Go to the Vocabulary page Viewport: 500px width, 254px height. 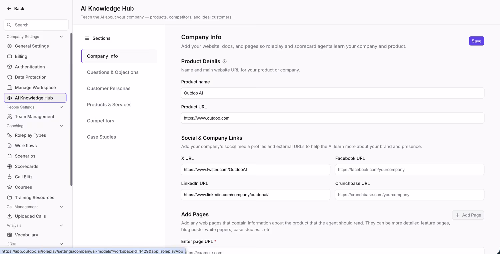point(35,235)
